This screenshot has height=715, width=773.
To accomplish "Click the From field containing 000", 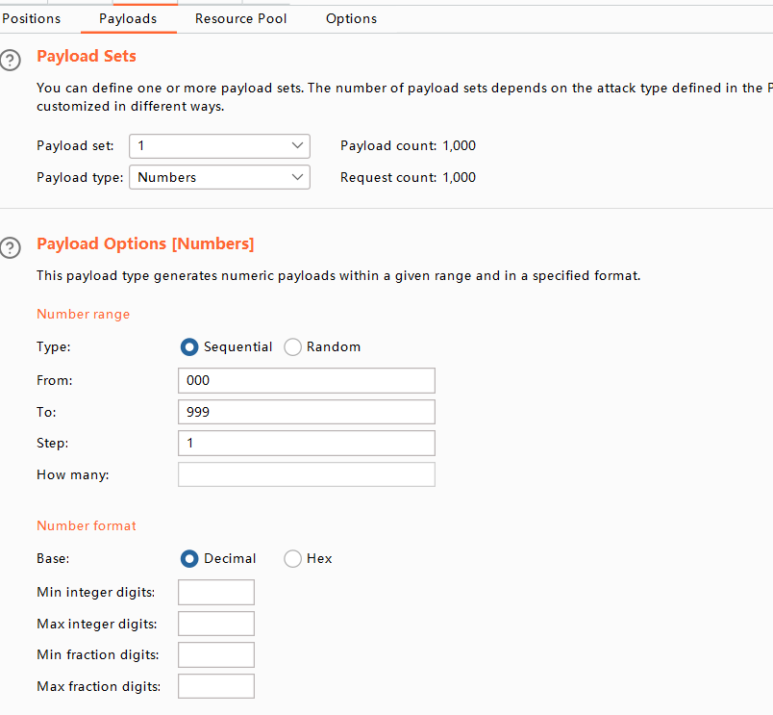I will tap(306, 380).
